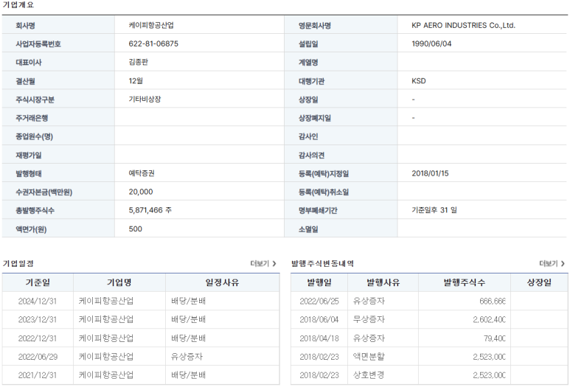
Task: Click 액면분할 issuance reason
Action: pos(369,357)
